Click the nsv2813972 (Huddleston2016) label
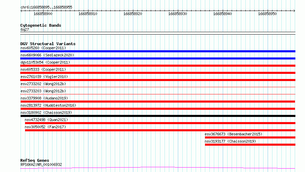This screenshot has width=305, height=172. (48, 105)
